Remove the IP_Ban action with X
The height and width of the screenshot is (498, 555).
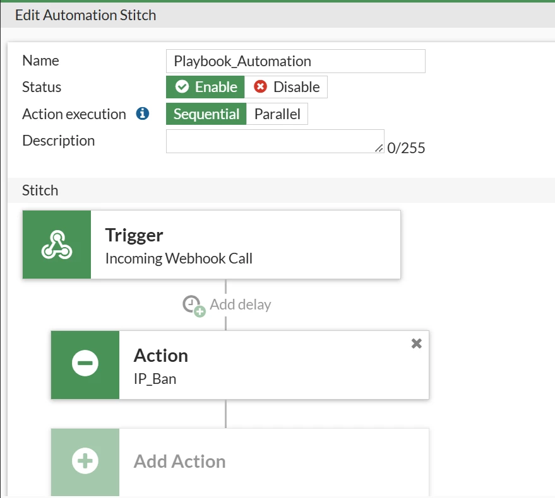(x=417, y=344)
